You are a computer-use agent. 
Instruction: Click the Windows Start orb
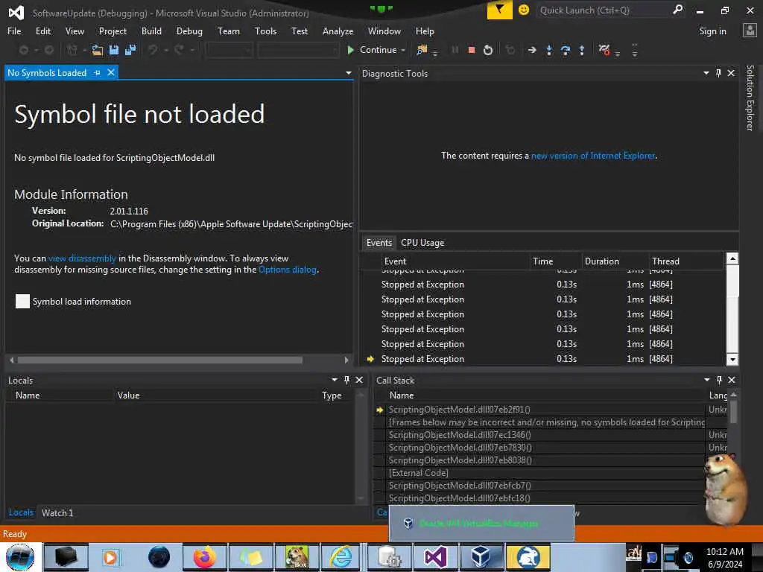(20, 557)
